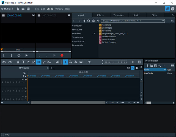The width and height of the screenshot is (176, 137).
Task: Toggle the lock on track 1
Action: (2, 82)
